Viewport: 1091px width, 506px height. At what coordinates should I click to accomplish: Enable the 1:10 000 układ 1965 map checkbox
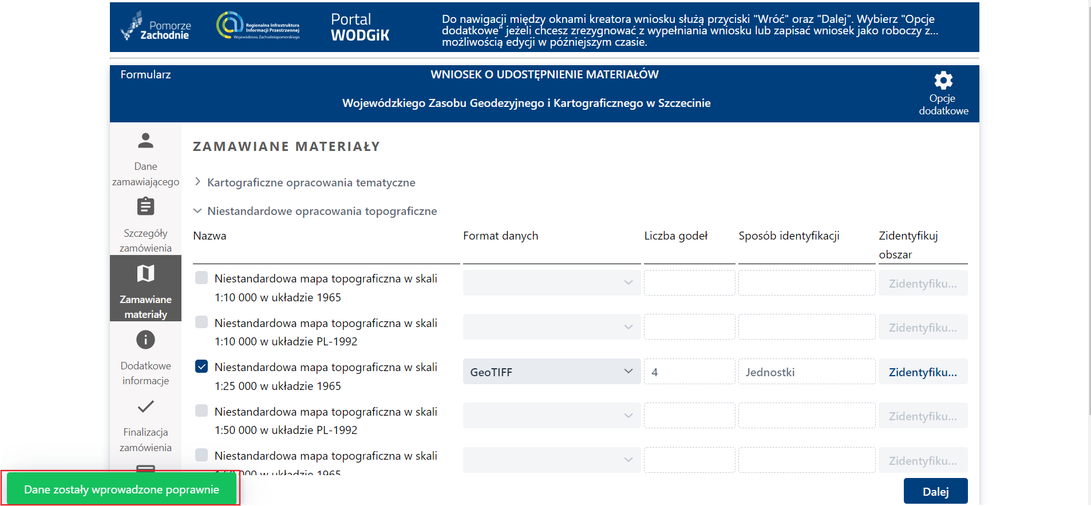click(201, 278)
